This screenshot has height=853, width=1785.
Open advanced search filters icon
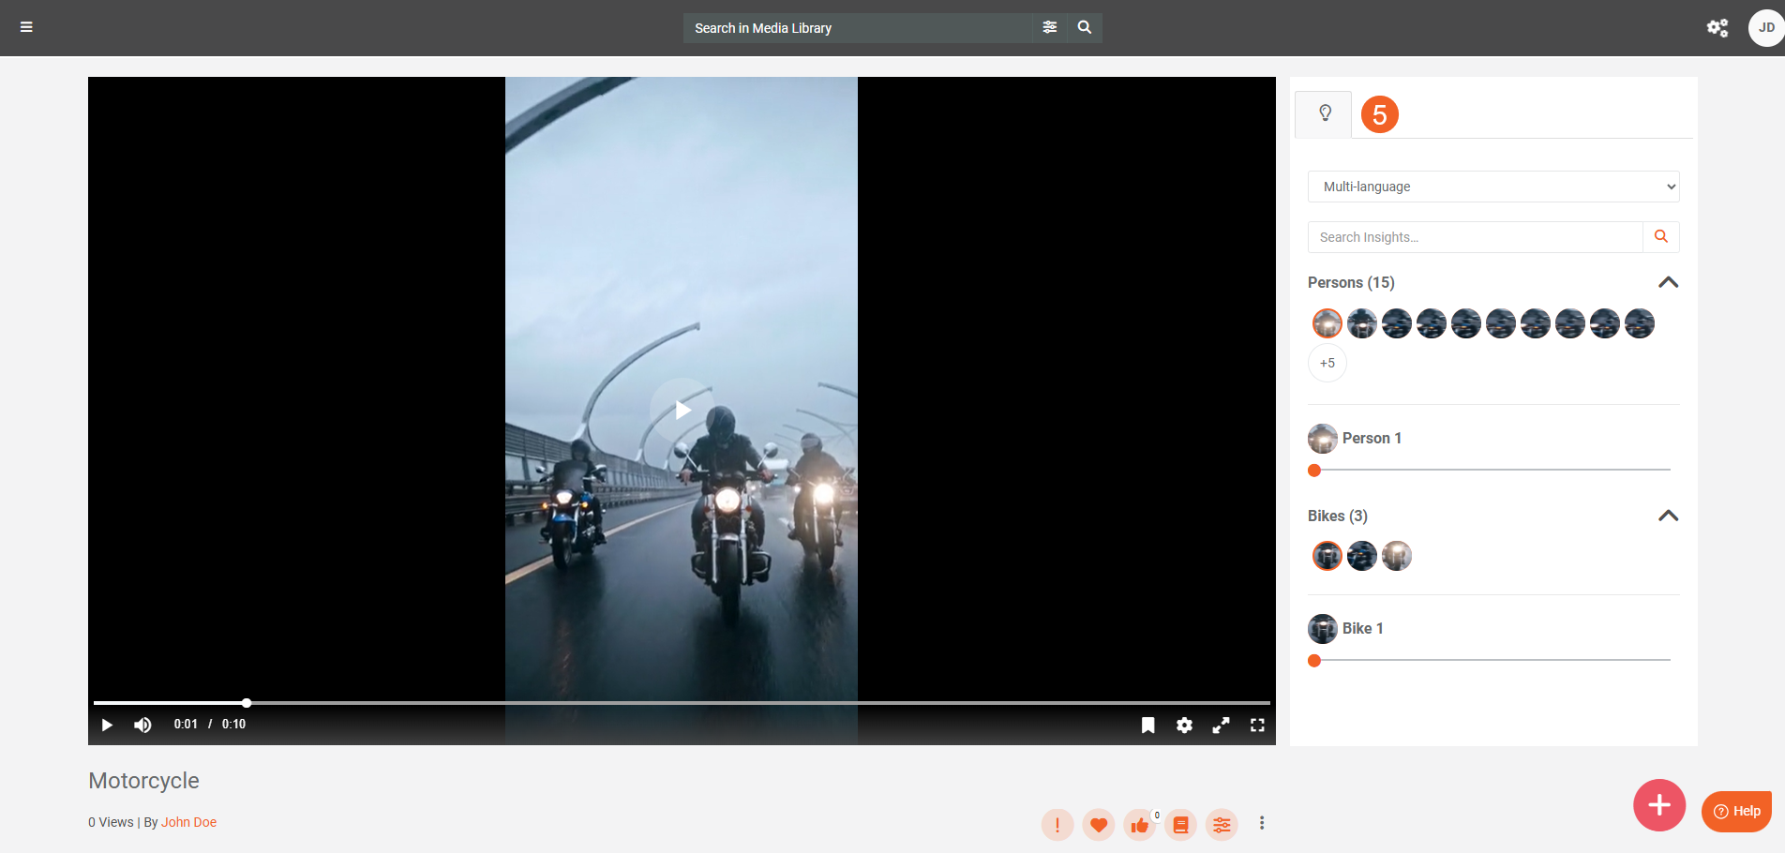click(x=1049, y=27)
